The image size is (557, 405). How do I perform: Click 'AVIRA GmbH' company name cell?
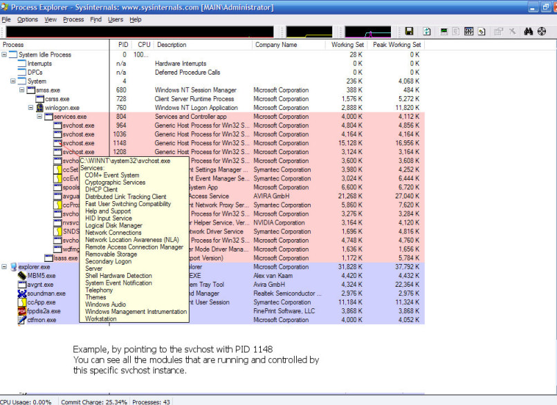coord(271,196)
